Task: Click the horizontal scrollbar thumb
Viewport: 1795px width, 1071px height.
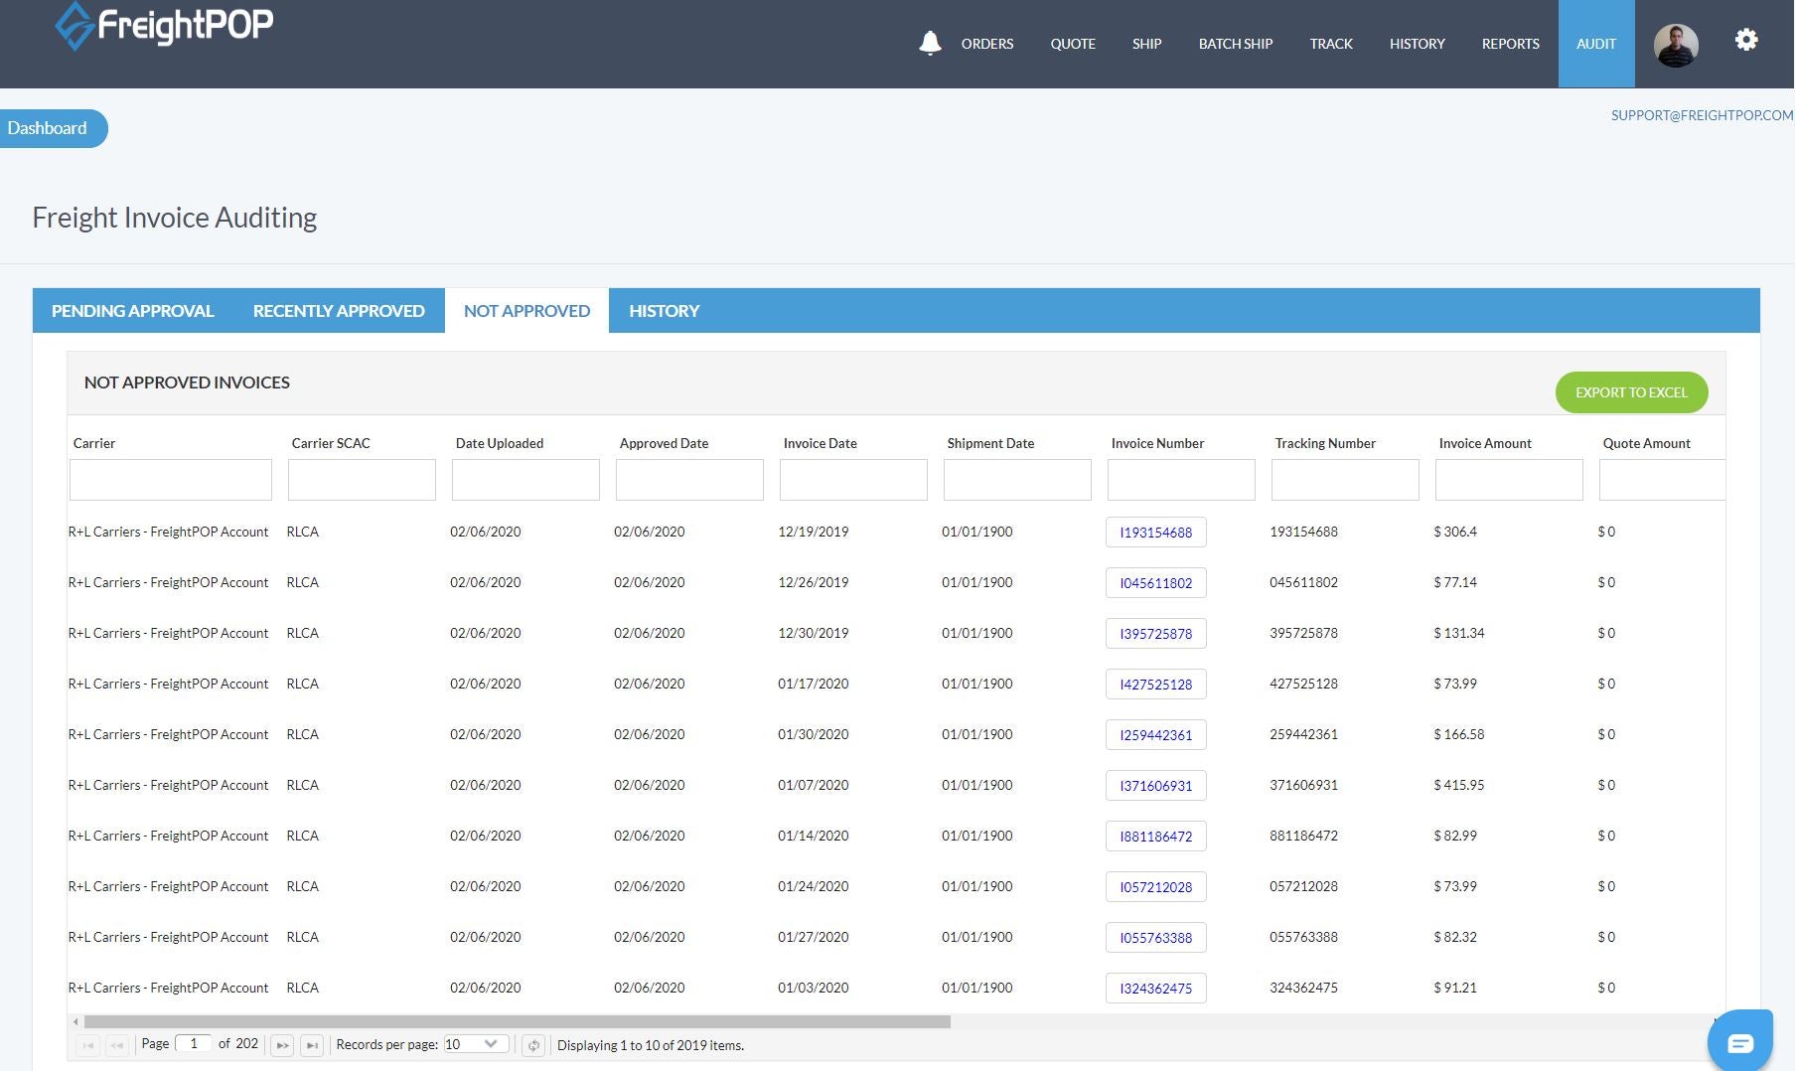Action: point(518,1021)
